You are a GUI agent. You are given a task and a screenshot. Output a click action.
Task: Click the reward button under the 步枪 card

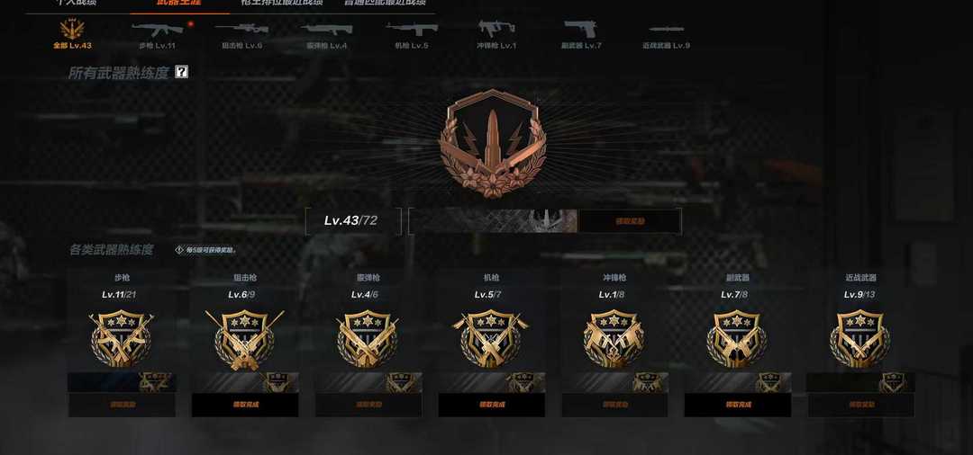pyautogui.click(x=122, y=405)
